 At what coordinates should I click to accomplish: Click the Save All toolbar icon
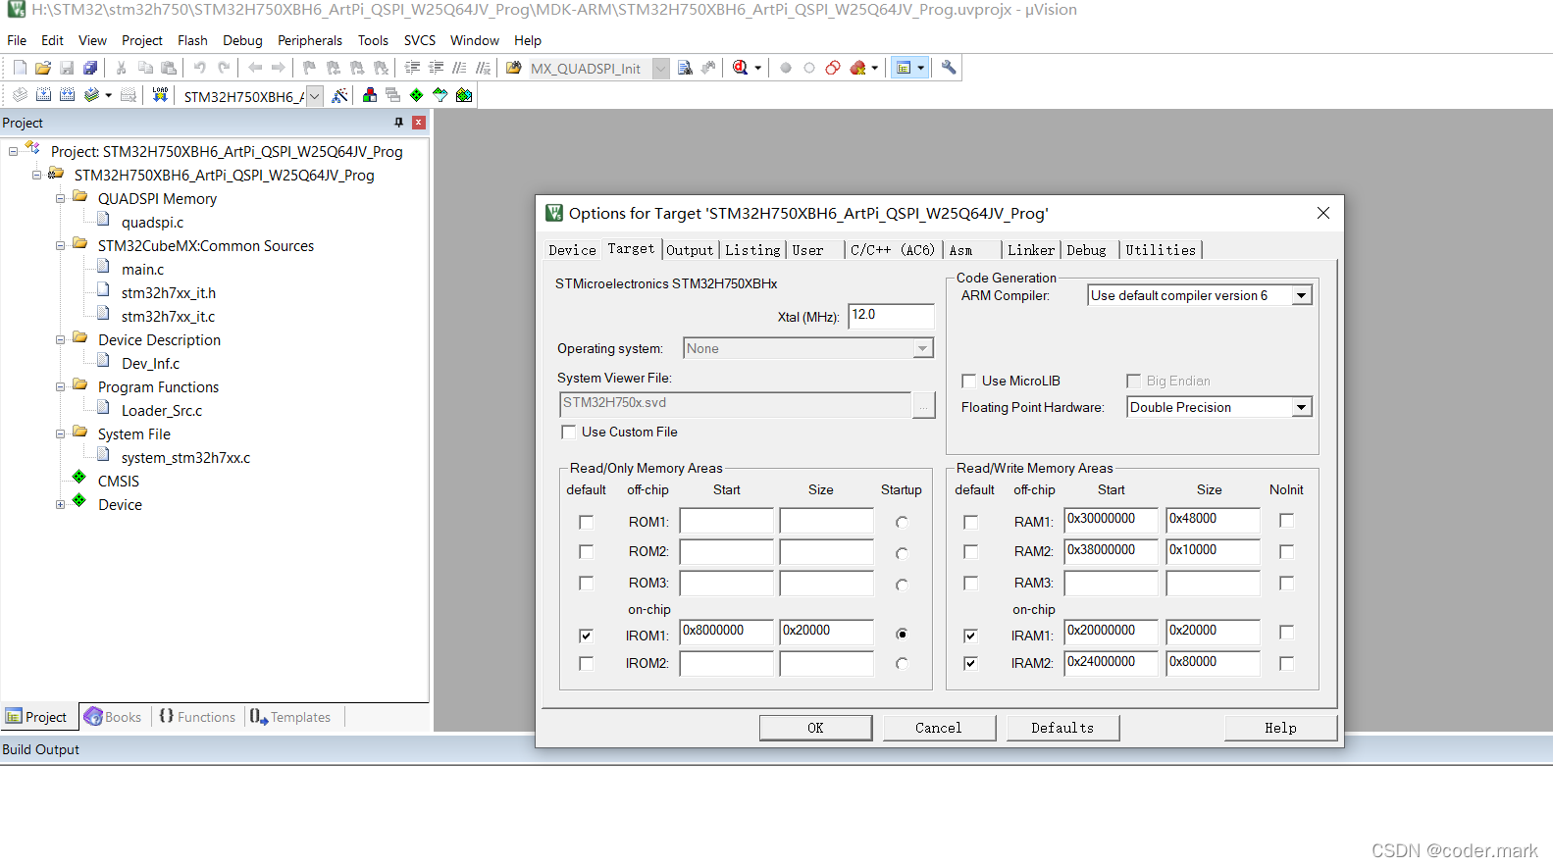(90, 68)
